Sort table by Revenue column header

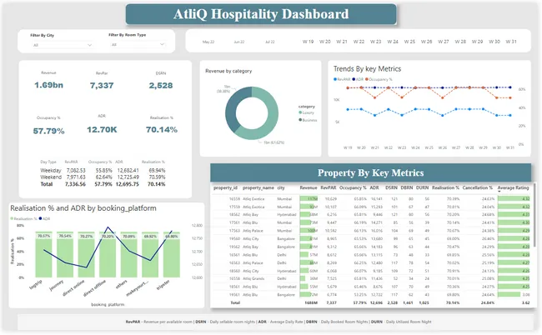pyautogui.click(x=309, y=187)
